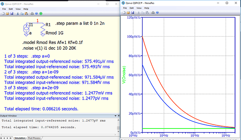Switch to Post Process tab
This screenshot has height=140, width=241.
point(36,138)
